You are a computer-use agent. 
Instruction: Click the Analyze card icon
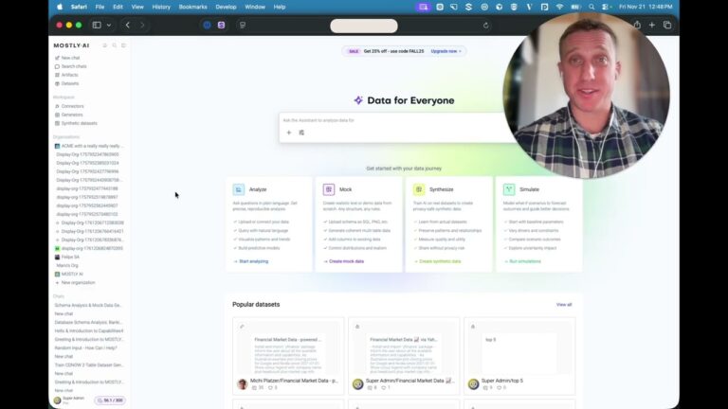coord(239,189)
